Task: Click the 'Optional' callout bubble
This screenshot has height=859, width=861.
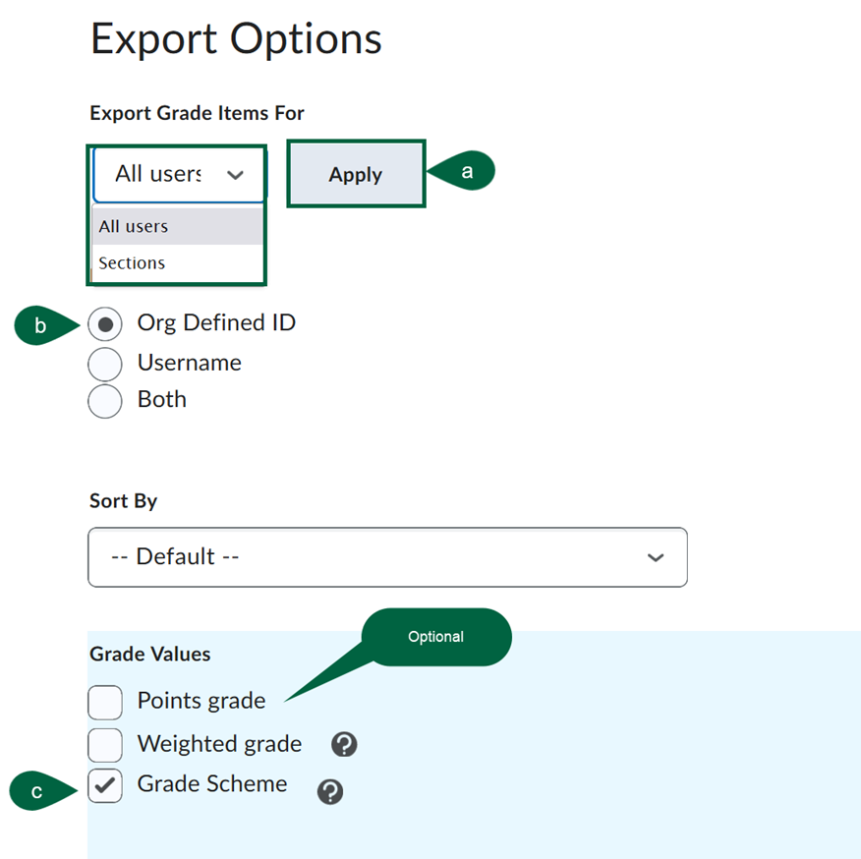Action: pyautogui.click(x=436, y=637)
